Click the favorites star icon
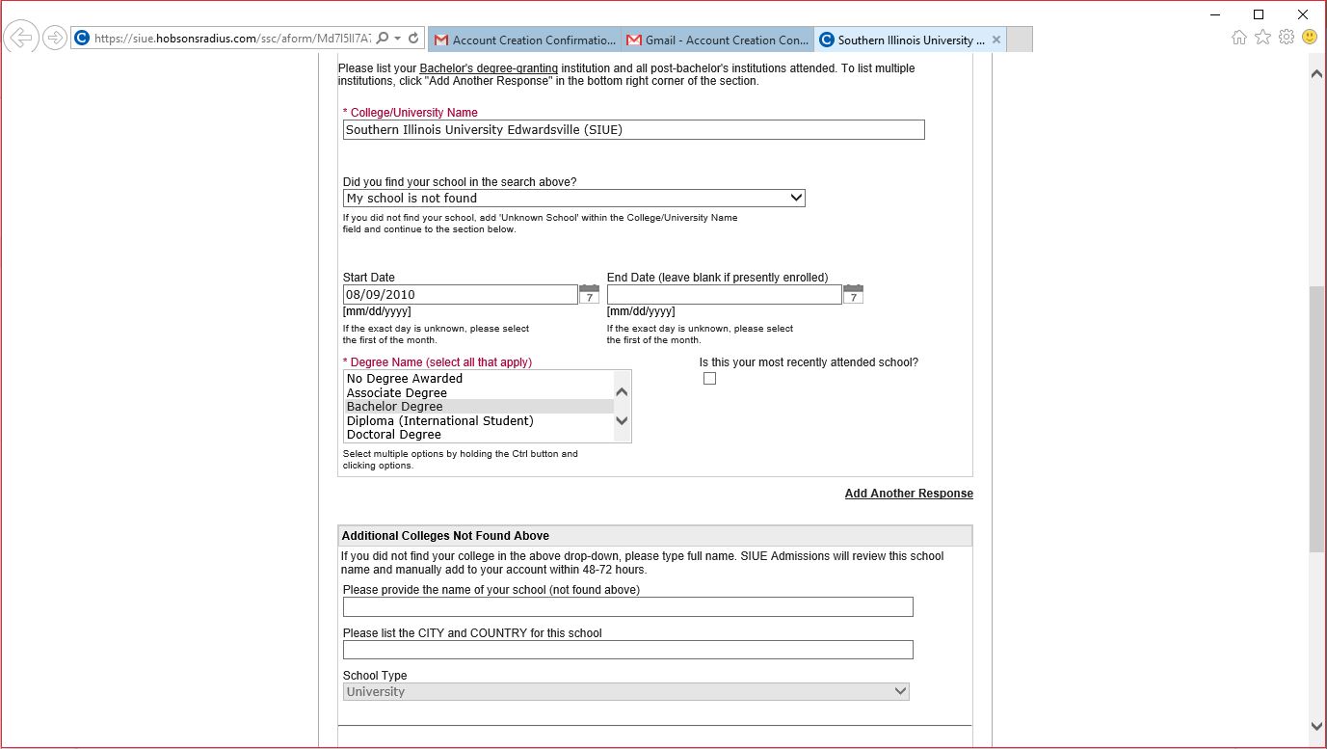Image resolution: width=1327 pixels, height=749 pixels. [1262, 38]
